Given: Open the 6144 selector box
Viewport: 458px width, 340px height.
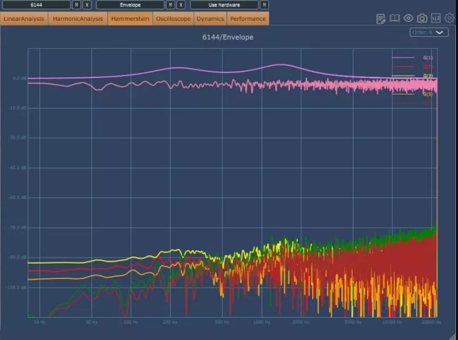Looking at the screenshot, I should coord(36,5).
